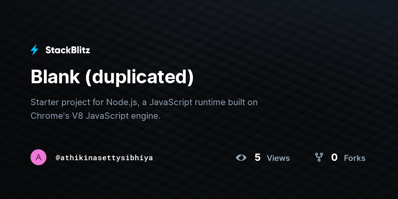Open the @athikinasettysibhiya profile link
This screenshot has width=398, height=199.
tap(104, 158)
